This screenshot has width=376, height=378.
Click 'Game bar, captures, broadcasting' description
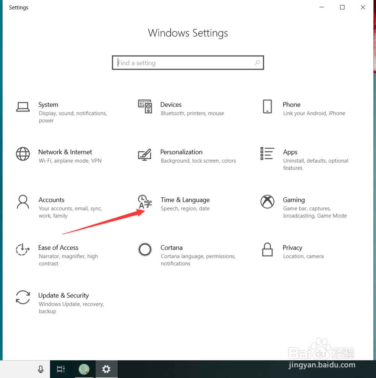click(315, 212)
